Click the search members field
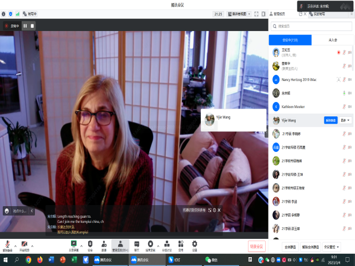Viewport: 355px width, 266px height. pos(311,26)
